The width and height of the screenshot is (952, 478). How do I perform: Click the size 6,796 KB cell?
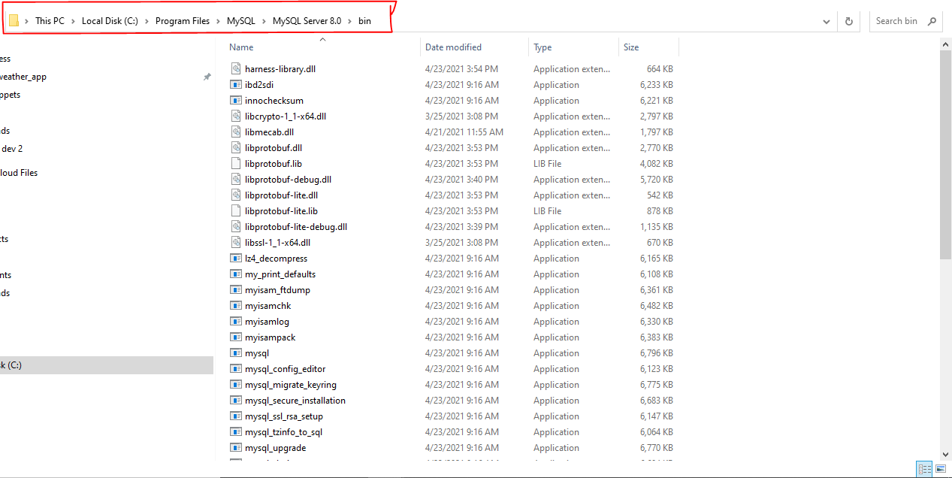pos(657,353)
